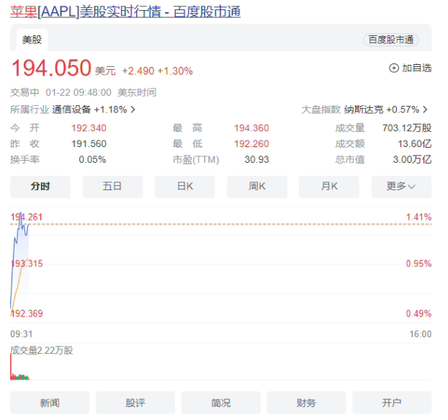Open the 财务 financials section
The width and height of the screenshot is (448, 420).
coord(306,403)
